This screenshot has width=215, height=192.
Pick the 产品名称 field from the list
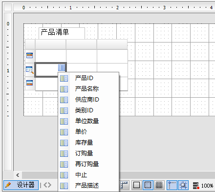[88, 89]
